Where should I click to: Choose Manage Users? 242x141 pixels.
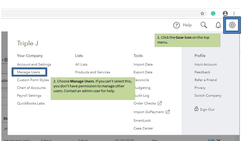28,72
